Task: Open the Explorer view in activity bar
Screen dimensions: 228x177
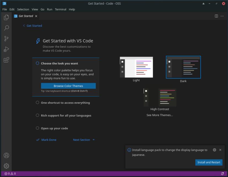Action: (x=6, y=17)
